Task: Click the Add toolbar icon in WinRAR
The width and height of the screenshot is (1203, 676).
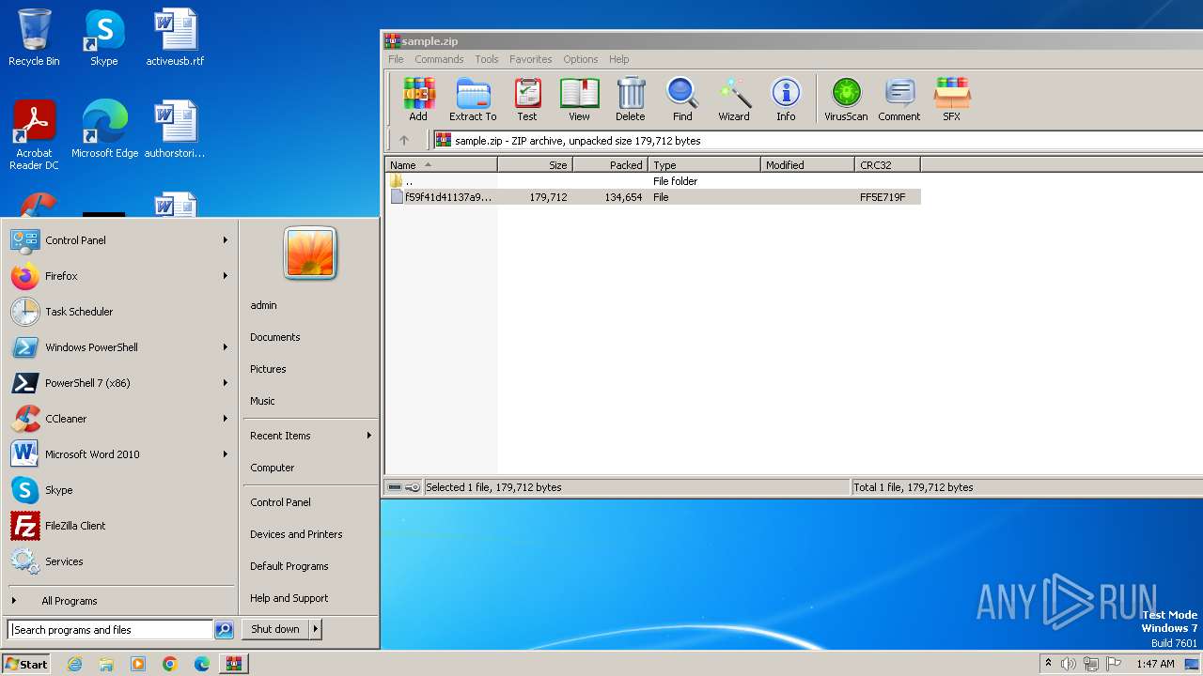Action: 418,100
